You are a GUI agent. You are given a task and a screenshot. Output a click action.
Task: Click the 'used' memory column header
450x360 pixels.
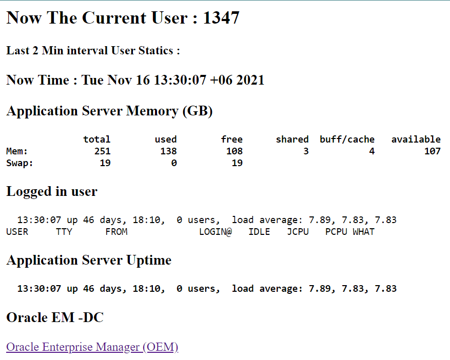[166, 139]
